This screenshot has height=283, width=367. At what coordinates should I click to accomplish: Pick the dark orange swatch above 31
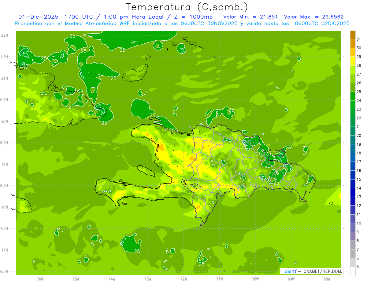coord(353,35)
